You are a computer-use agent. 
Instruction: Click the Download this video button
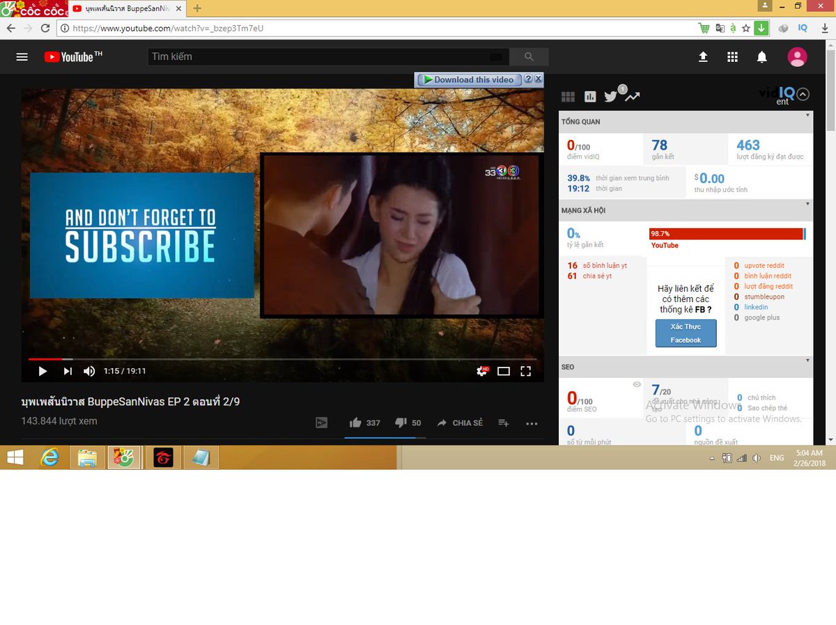[x=468, y=79]
